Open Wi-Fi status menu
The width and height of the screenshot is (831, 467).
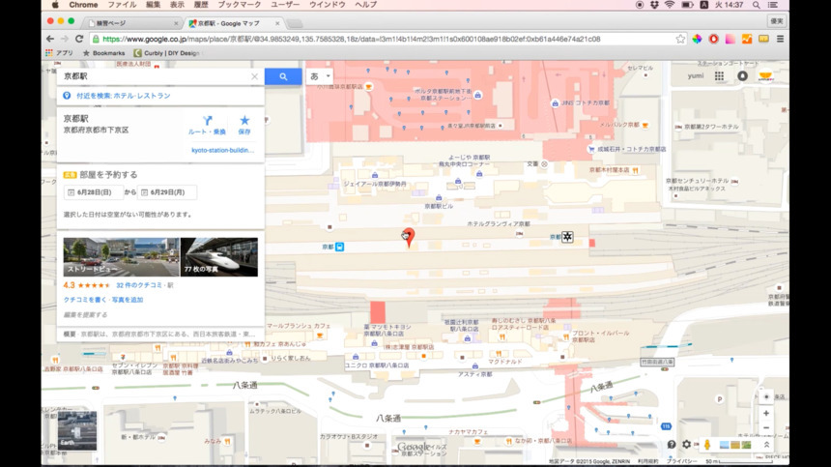670,5
